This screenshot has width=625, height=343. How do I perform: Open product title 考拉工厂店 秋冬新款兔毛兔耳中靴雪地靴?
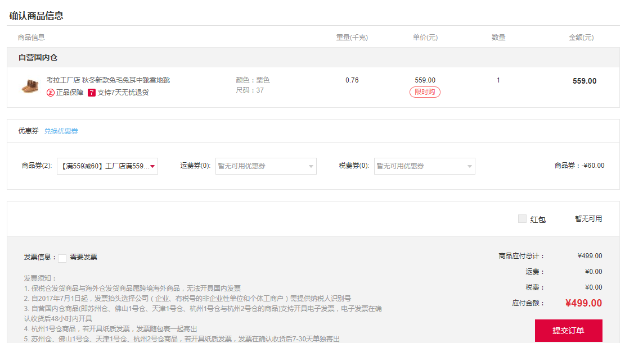108,80
